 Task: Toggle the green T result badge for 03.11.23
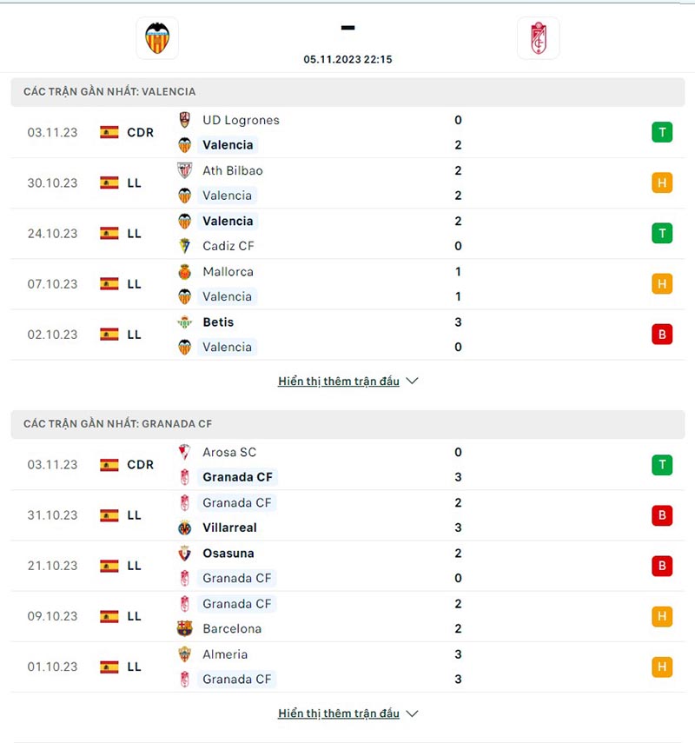661,132
